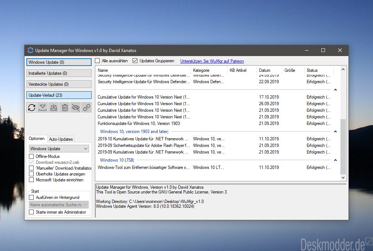Uncheck the Updates Gruppieren checkbox

[135, 61]
